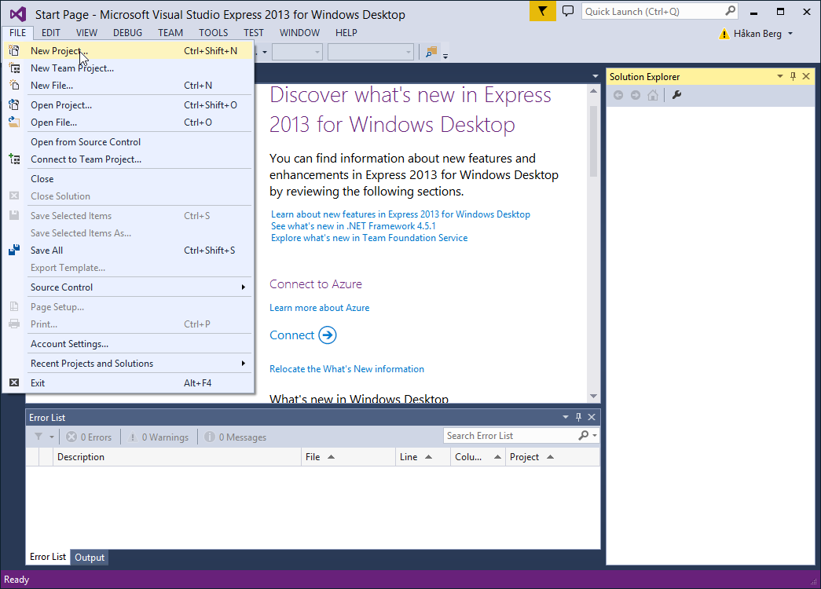Switch to the Output tab
821x589 pixels.
pos(90,557)
